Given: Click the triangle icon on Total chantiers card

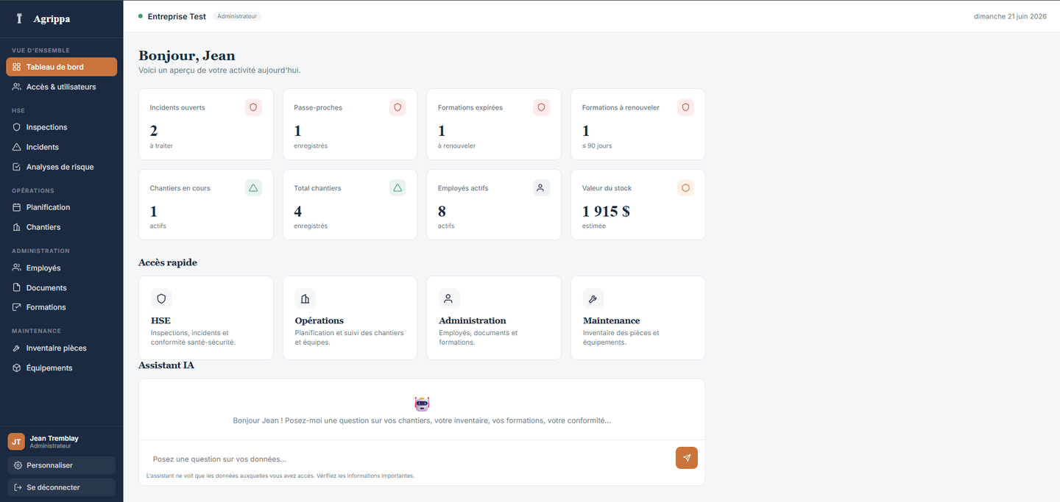Looking at the screenshot, I should [x=397, y=188].
